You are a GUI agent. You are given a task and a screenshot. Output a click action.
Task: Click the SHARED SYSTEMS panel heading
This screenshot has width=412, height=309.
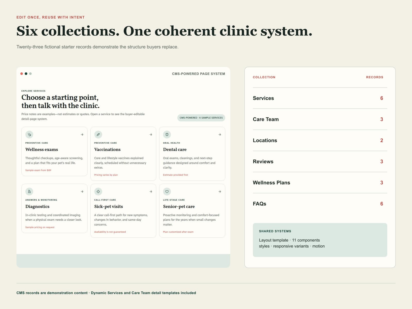click(275, 231)
